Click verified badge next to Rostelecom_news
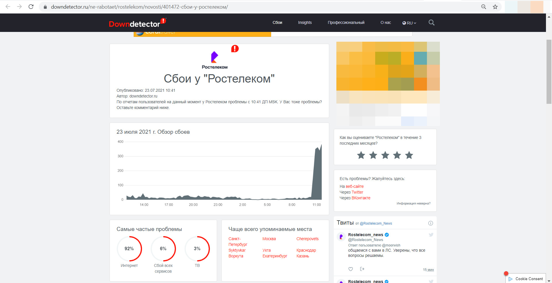 pos(387,235)
